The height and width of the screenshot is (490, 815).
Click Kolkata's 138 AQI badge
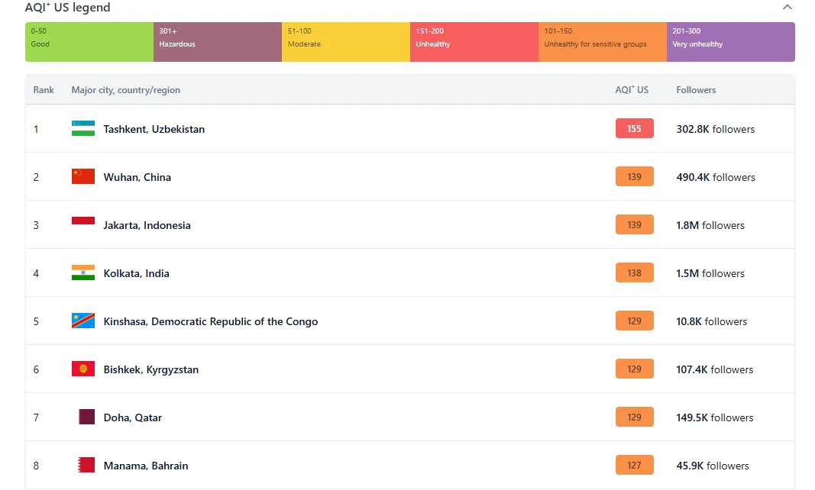tap(634, 273)
